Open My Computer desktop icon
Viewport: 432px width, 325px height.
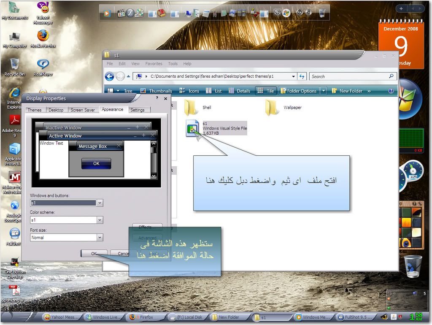(x=14, y=38)
